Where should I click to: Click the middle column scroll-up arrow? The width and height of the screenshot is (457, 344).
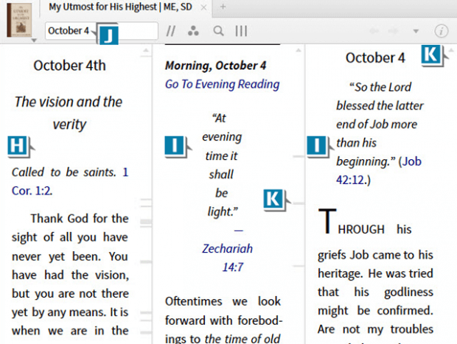point(299,51)
